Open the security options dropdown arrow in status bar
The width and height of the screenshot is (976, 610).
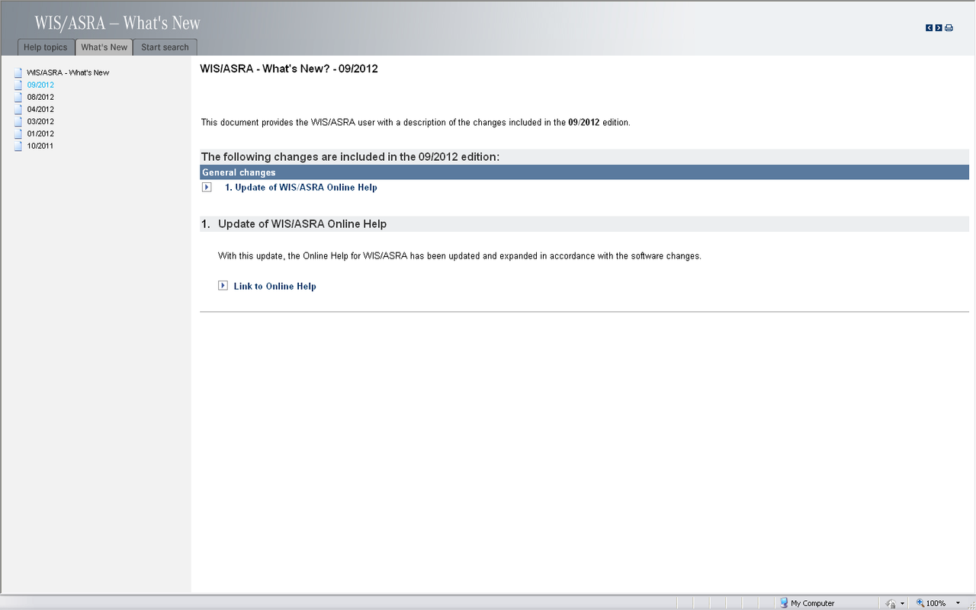(902, 603)
